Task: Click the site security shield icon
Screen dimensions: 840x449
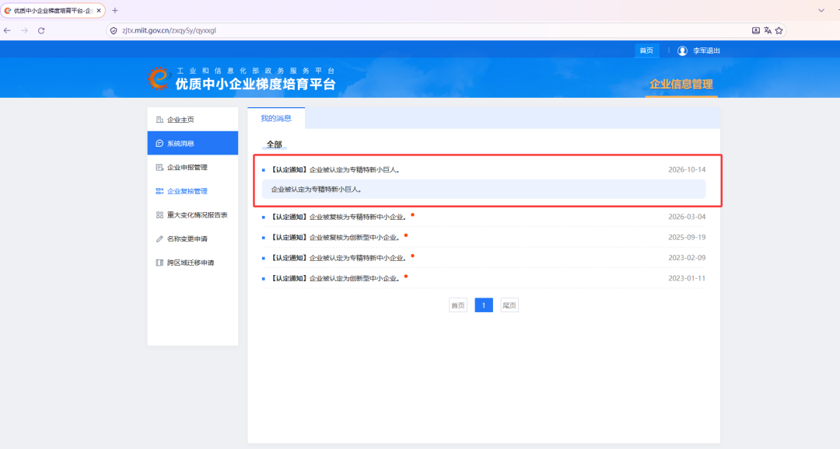Action: tap(114, 30)
